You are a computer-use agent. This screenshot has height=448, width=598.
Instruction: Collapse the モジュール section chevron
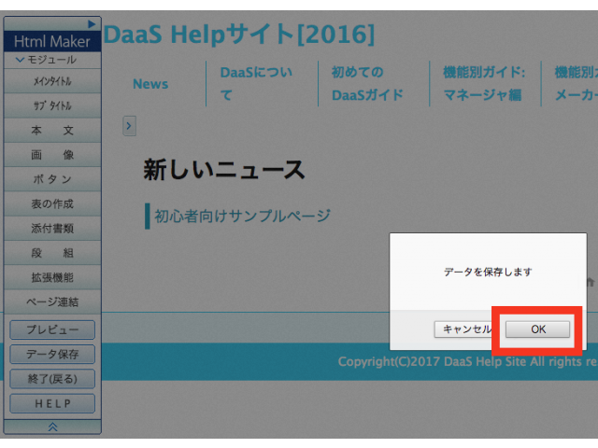(x=21, y=60)
